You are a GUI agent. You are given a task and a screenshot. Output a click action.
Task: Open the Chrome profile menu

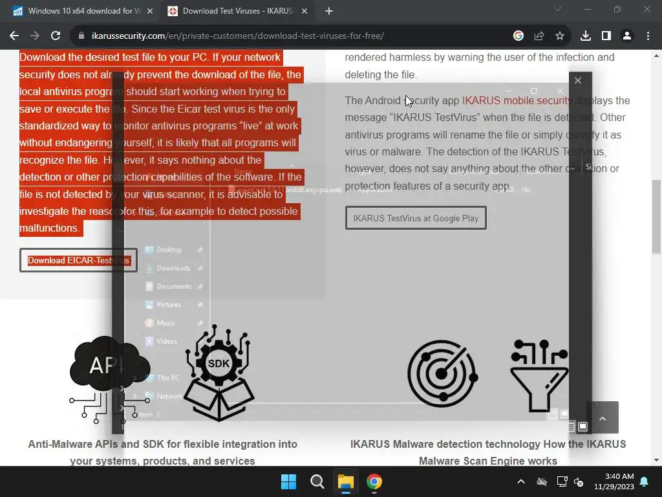tap(627, 36)
